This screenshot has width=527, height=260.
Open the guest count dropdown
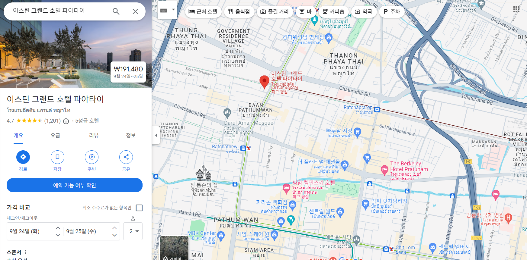click(133, 231)
